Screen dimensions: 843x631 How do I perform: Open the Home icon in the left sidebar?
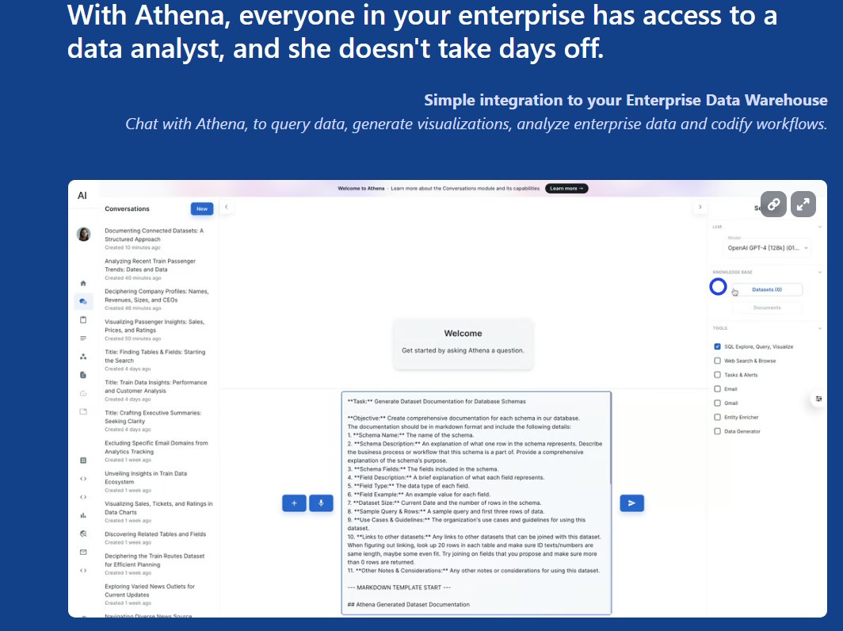point(82,283)
